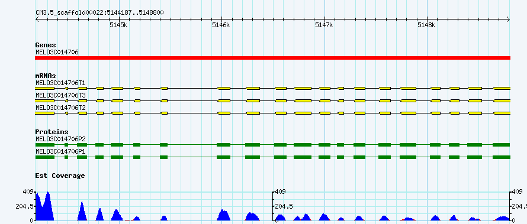Click the MELO3C014706P2 protein label
This screenshot has width=527, height=224.
[x=60, y=139]
